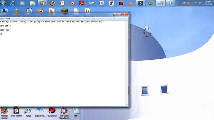The height and width of the screenshot is (120, 214).
Task: Open the red Bandicam recorder taskbar icon
Action: 121,3
